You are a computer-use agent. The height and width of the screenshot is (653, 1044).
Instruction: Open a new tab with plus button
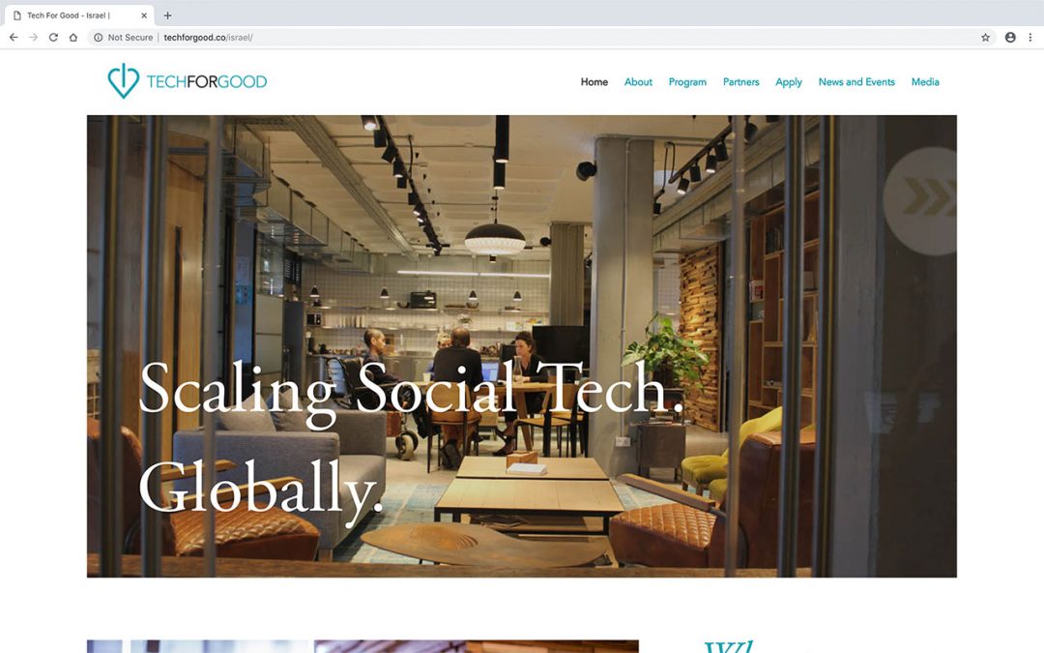click(168, 15)
